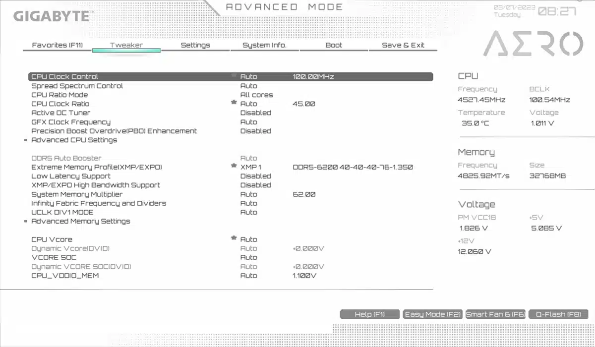Switch to Save & Exit tab
This screenshot has width=595, height=347.
pos(403,45)
